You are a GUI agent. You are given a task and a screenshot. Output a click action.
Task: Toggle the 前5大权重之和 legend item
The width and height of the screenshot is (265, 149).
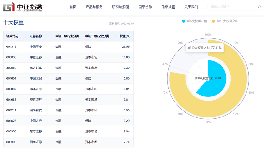click(194, 21)
